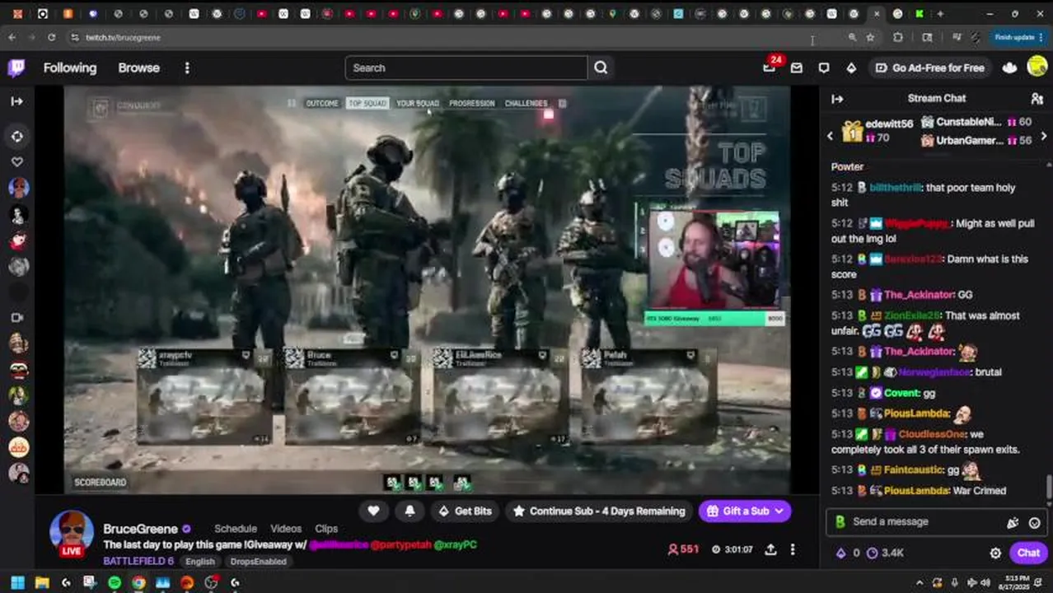This screenshot has width=1053, height=593.
Task: Click Go Ad-Free for Free button
Action: 930,68
